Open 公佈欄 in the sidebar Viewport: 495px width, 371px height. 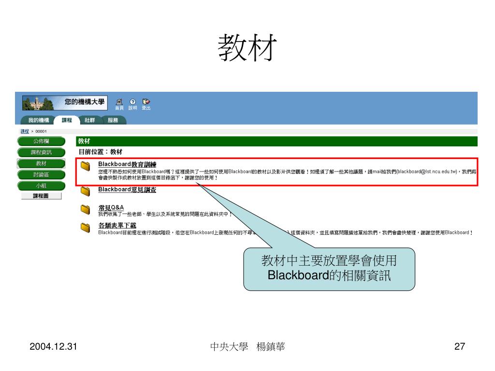pyautogui.click(x=41, y=142)
